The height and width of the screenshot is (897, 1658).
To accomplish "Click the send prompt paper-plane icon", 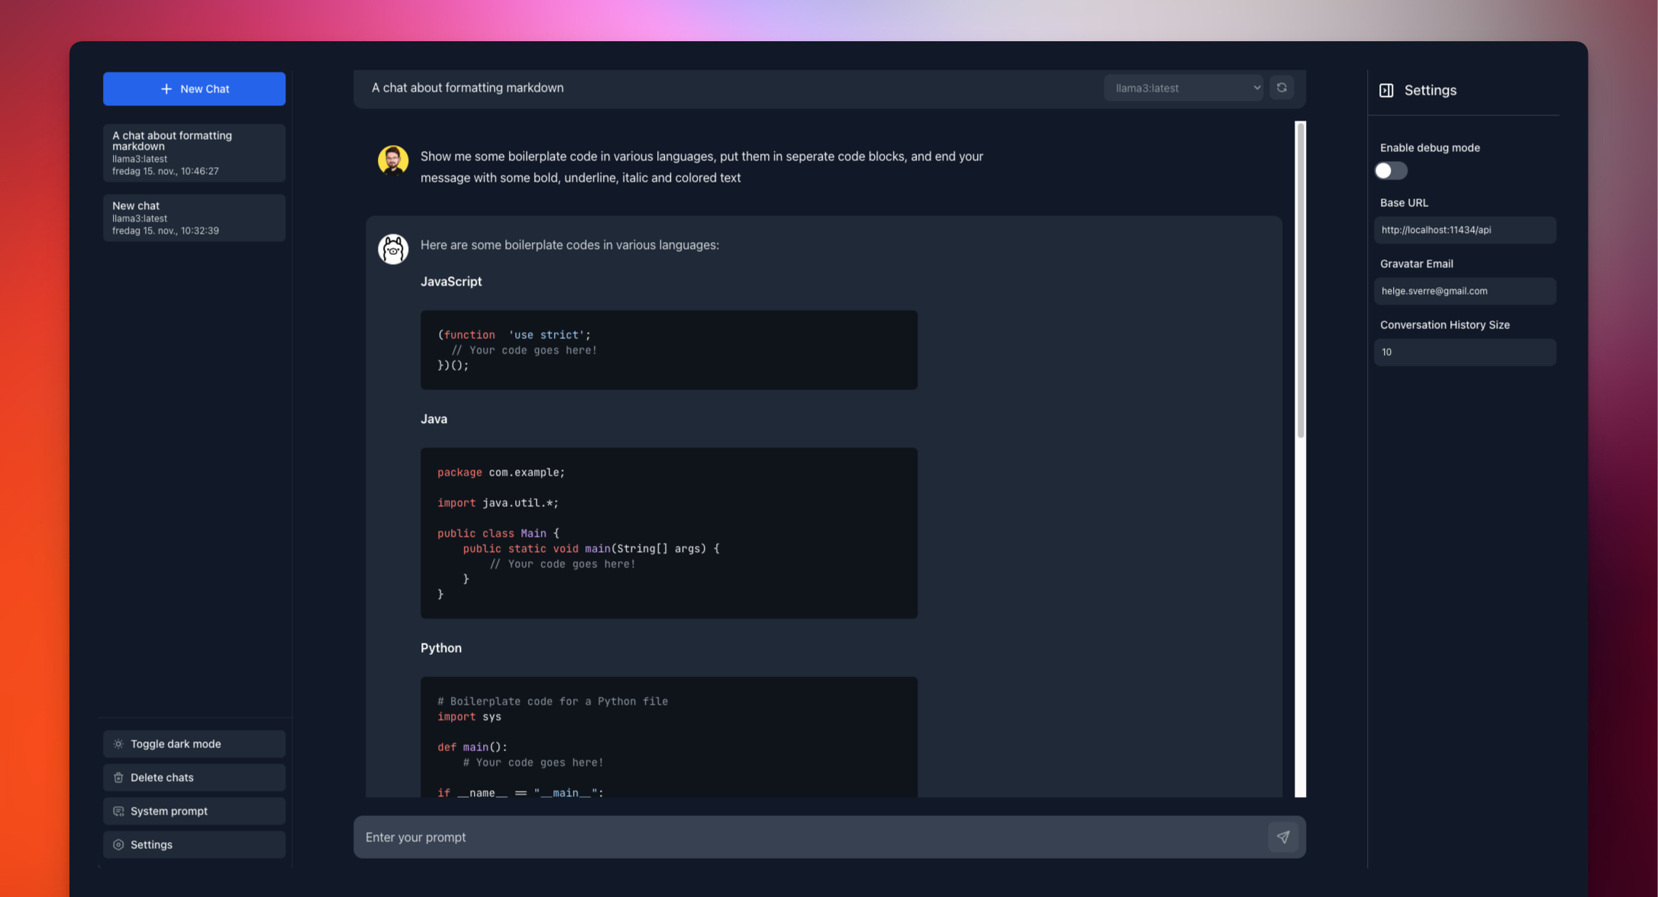I will tap(1283, 837).
